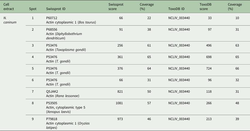Screen dimensions: 250x131
Task: Click the "Swissprot ID" column header
Action: pyautogui.click(x=55, y=9)
